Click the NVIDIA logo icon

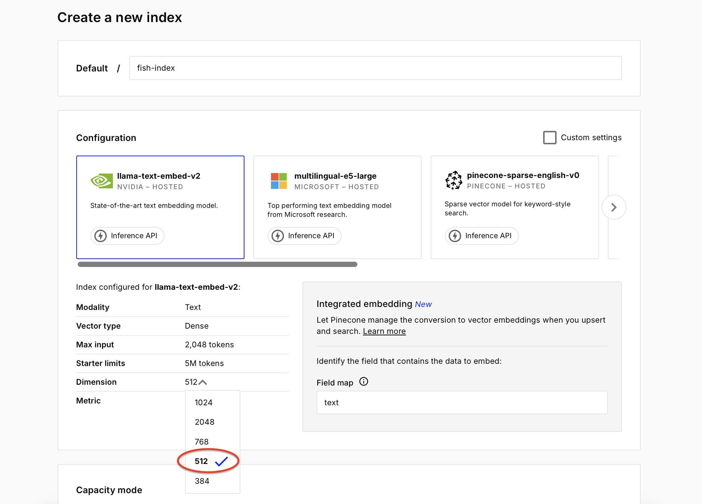tap(102, 181)
